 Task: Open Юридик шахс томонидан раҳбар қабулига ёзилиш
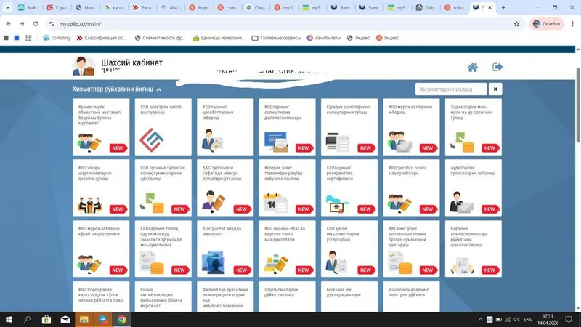click(287, 187)
